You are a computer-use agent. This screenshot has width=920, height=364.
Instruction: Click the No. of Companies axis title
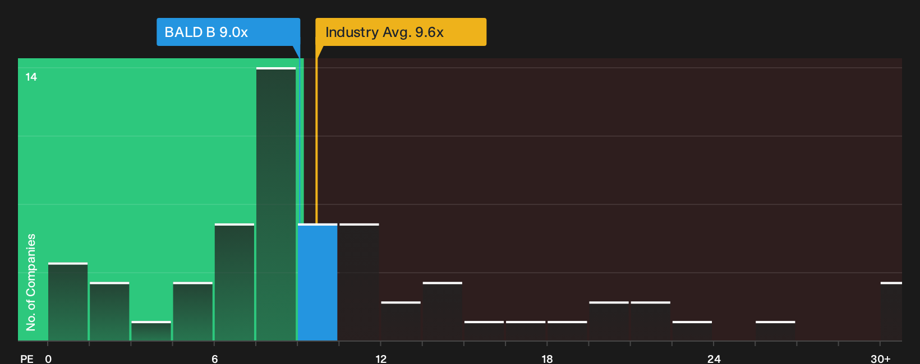point(31,282)
